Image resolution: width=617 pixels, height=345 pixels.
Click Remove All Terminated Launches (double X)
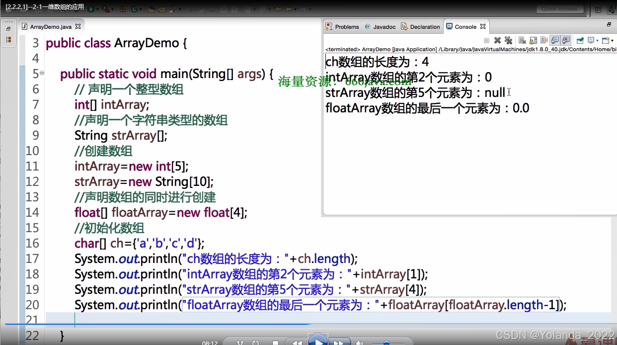(x=508, y=41)
